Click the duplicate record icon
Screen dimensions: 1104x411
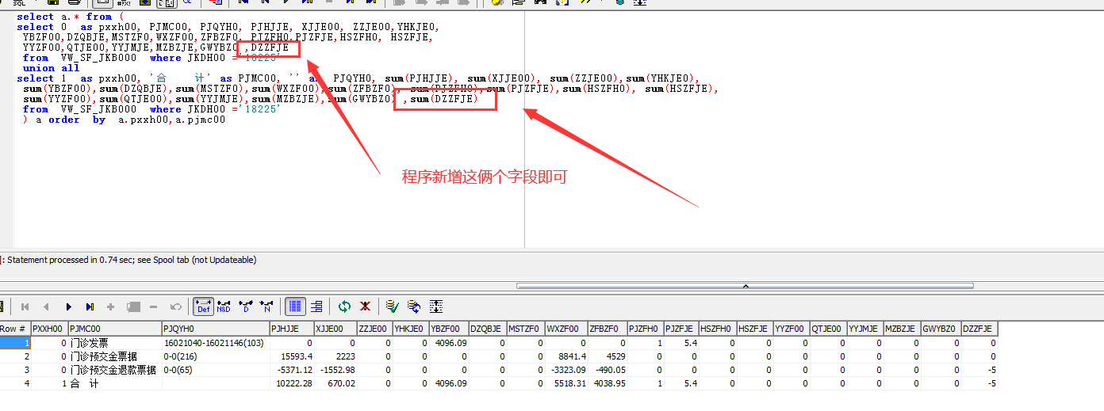132,306
